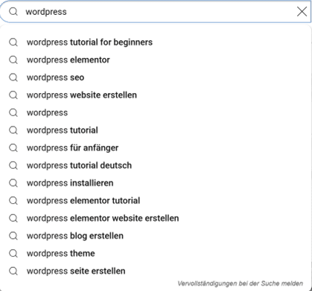312x291 pixels.
Task: Select wordpress elementor website erstellen suggestion
Action: click(156, 218)
